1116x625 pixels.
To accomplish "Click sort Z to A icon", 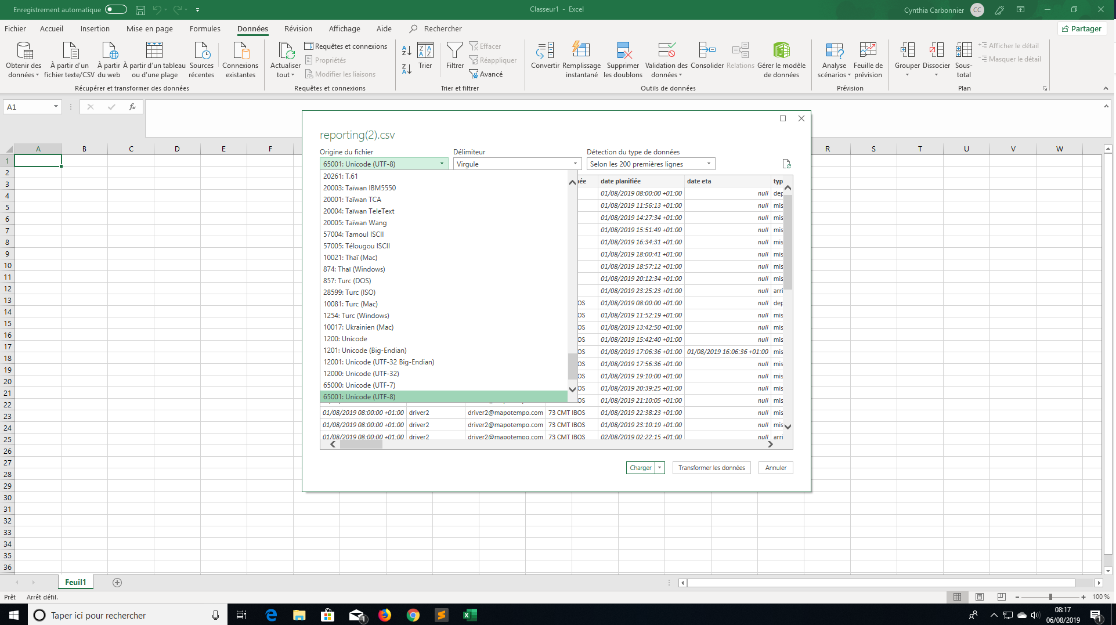I will (x=407, y=68).
